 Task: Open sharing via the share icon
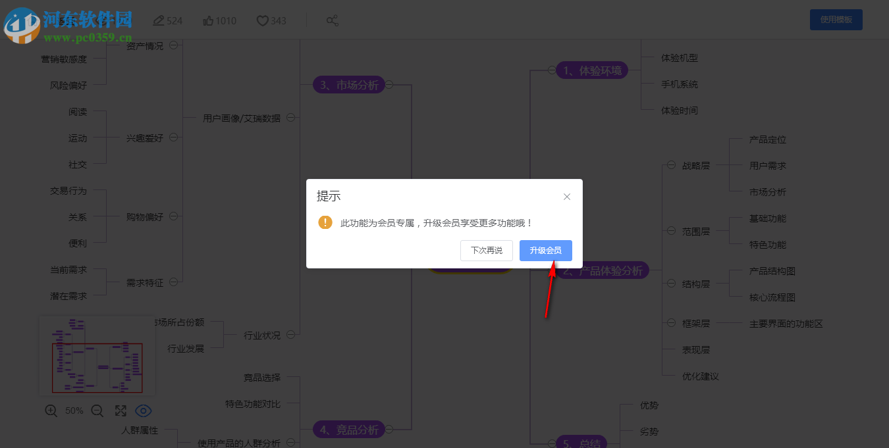pyautogui.click(x=333, y=20)
